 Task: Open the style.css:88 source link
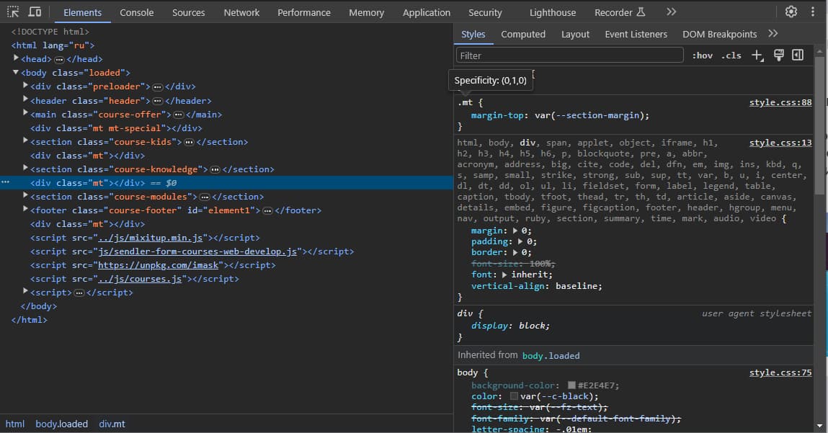coord(780,102)
